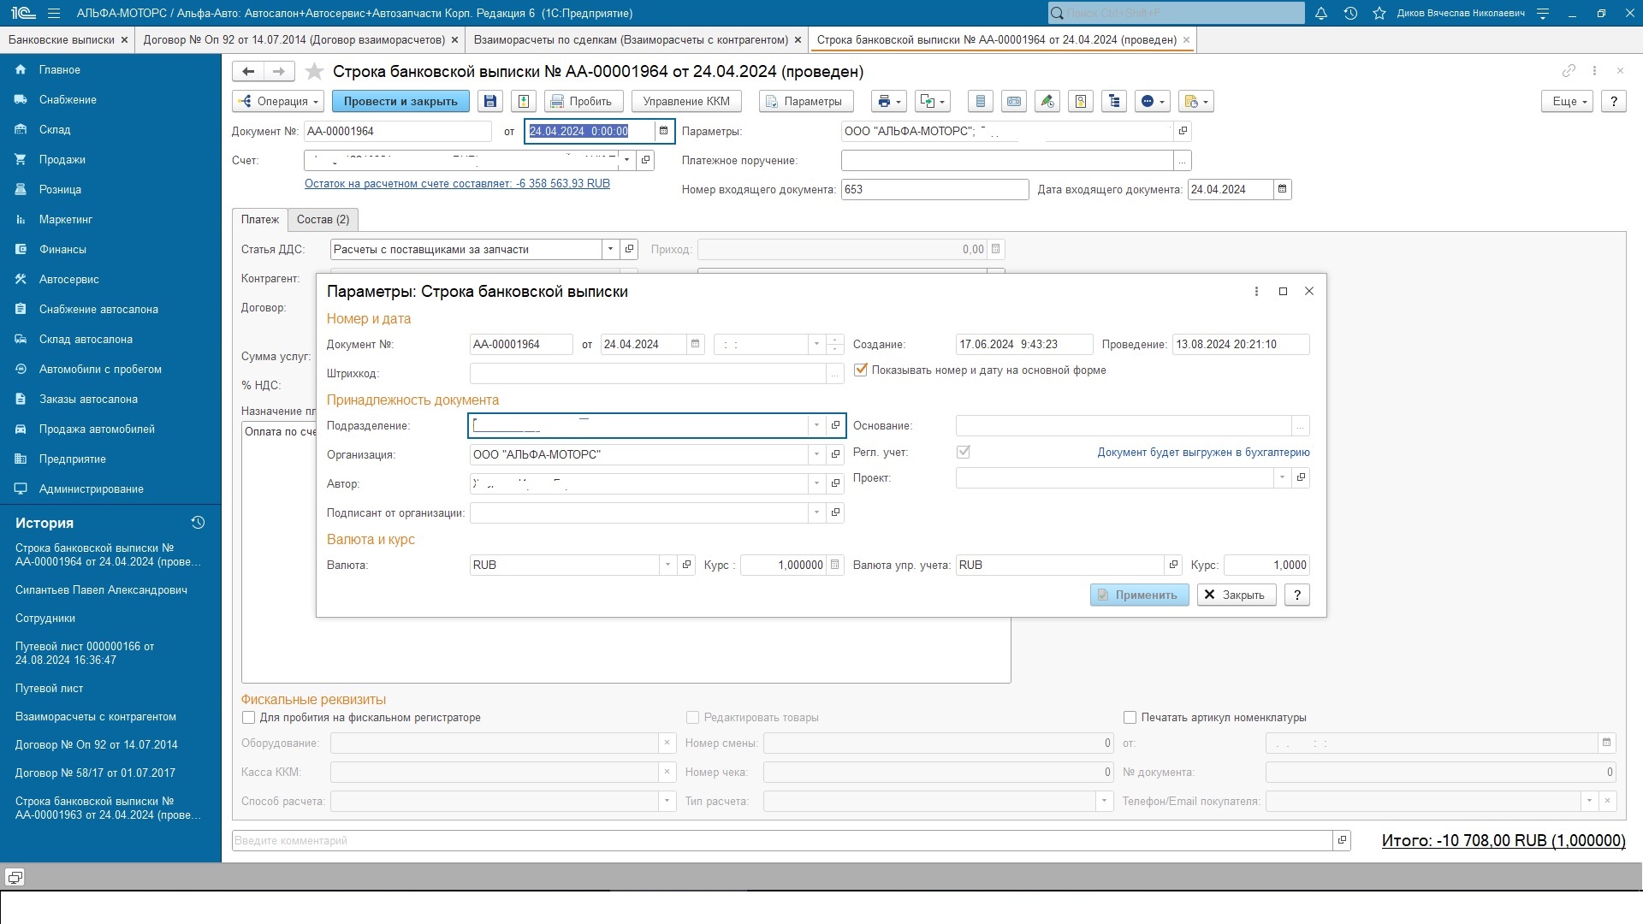The image size is (1643, 924).
Task: Expand the Валюта RUB dropdown
Action: [x=667, y=565]
